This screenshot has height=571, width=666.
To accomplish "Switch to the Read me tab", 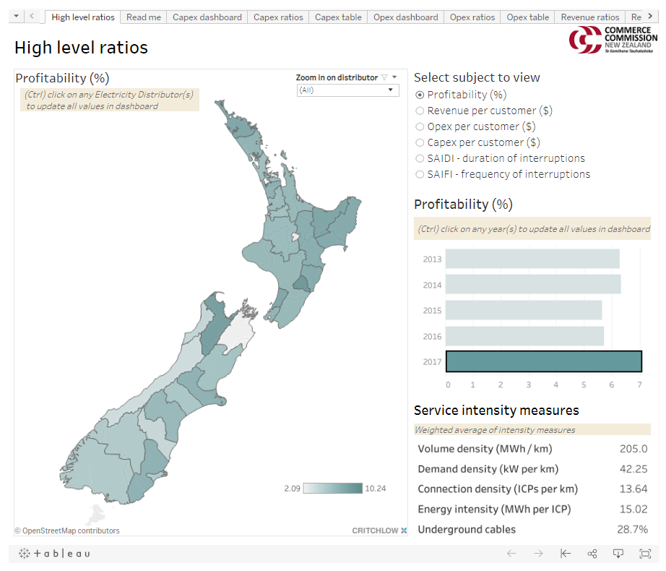I will (144, 17).
